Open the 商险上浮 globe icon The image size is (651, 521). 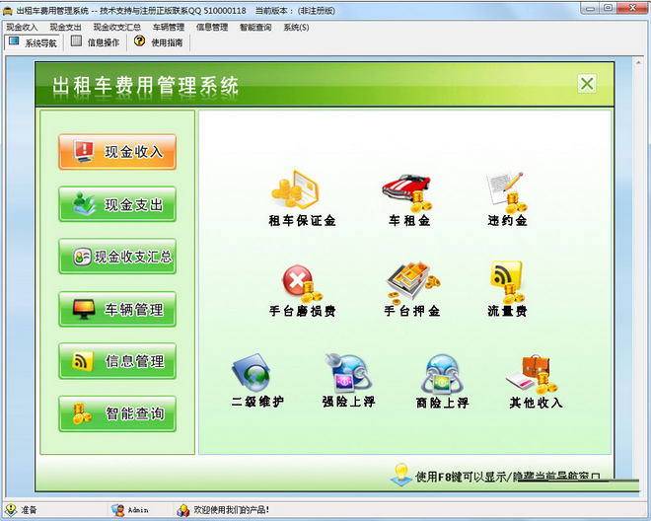pos(442,374)
